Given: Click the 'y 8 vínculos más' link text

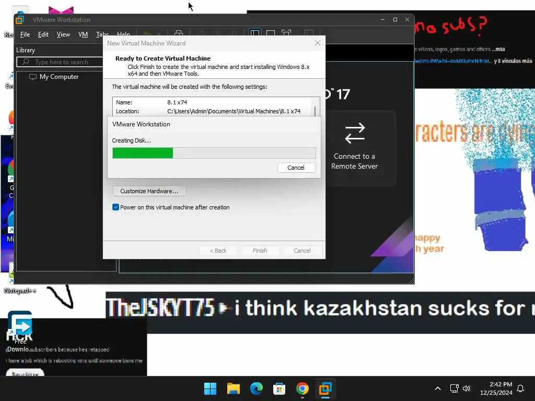Looking at the screenshot, I should coord(513,61).
